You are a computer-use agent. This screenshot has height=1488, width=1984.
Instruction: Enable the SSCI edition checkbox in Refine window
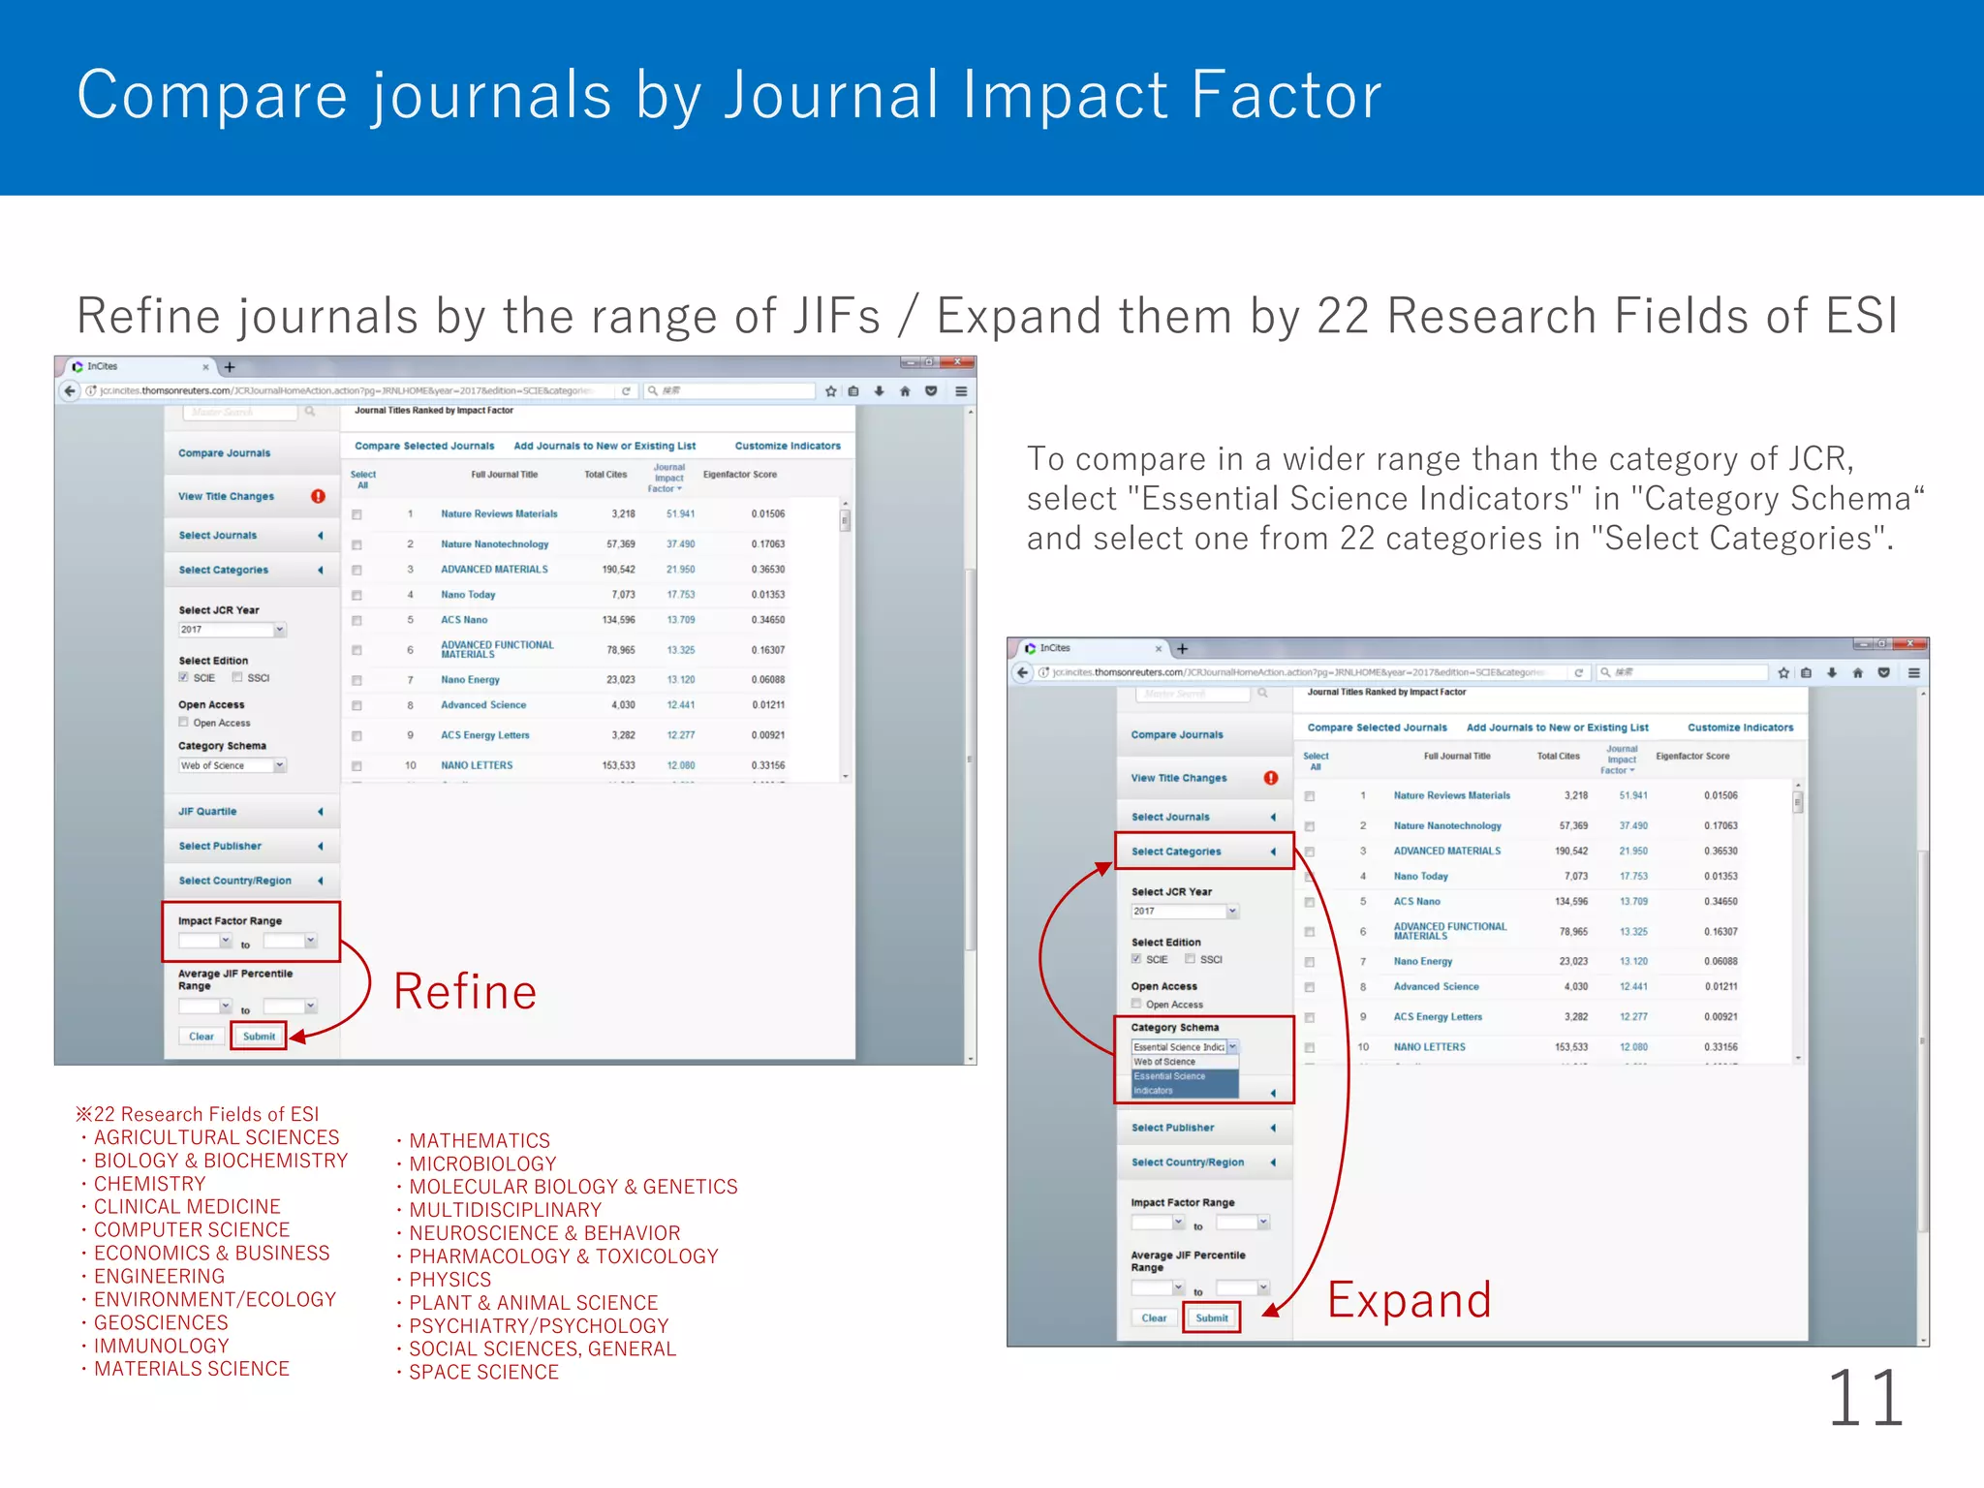(237, 677)
